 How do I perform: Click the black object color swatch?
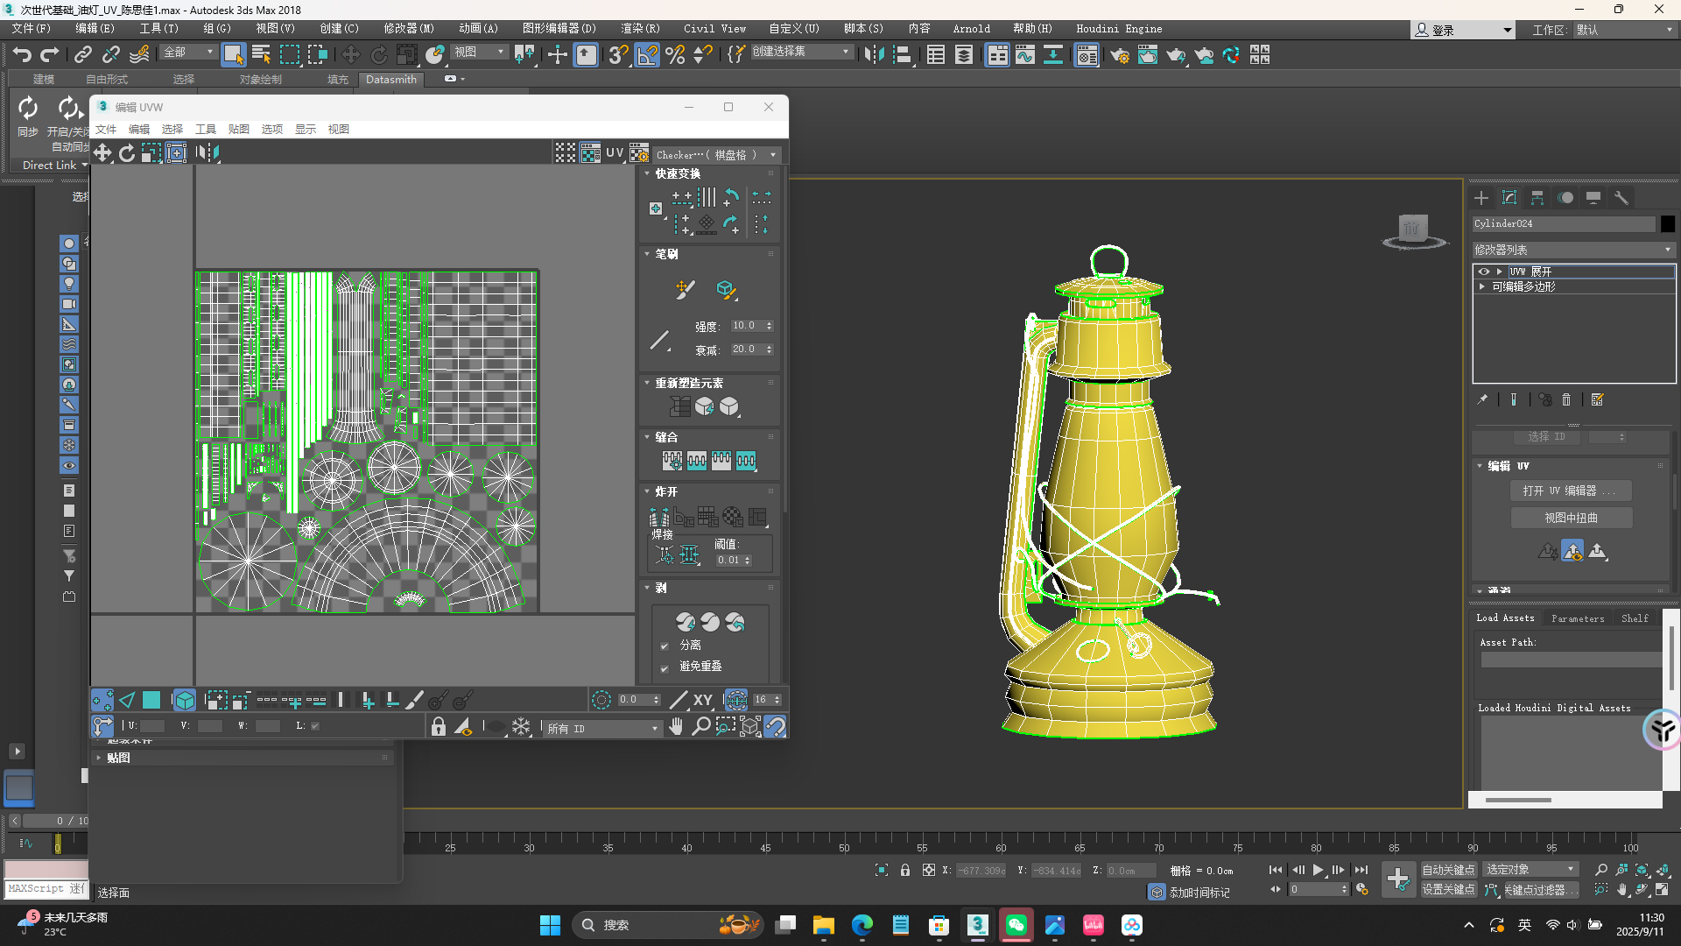(x=1667, y=223)
